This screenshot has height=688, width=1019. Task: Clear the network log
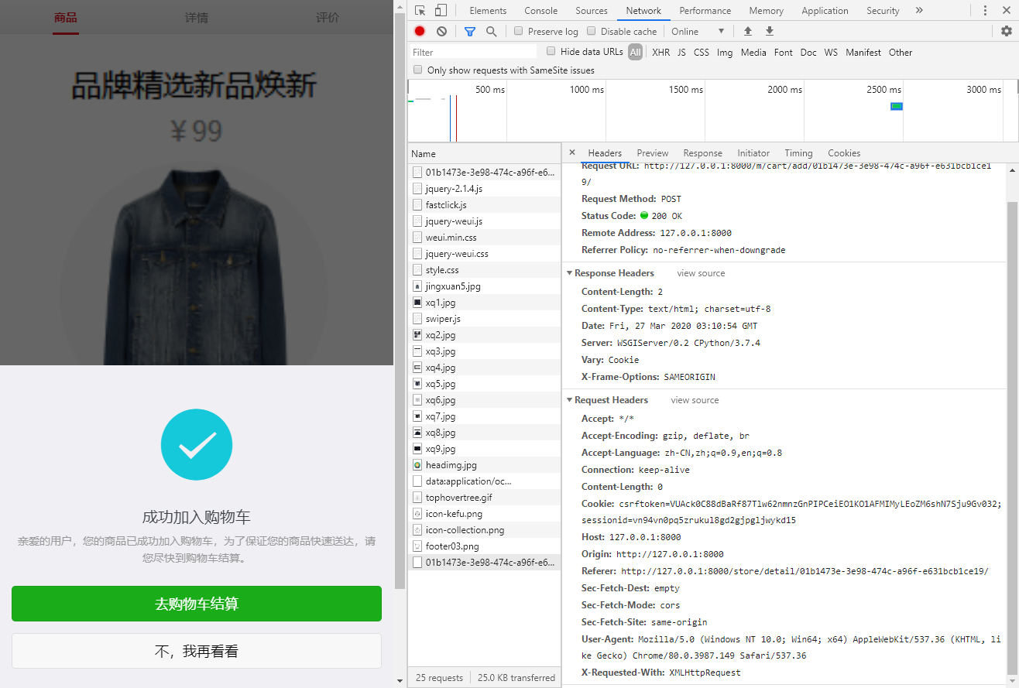(441, 32)
